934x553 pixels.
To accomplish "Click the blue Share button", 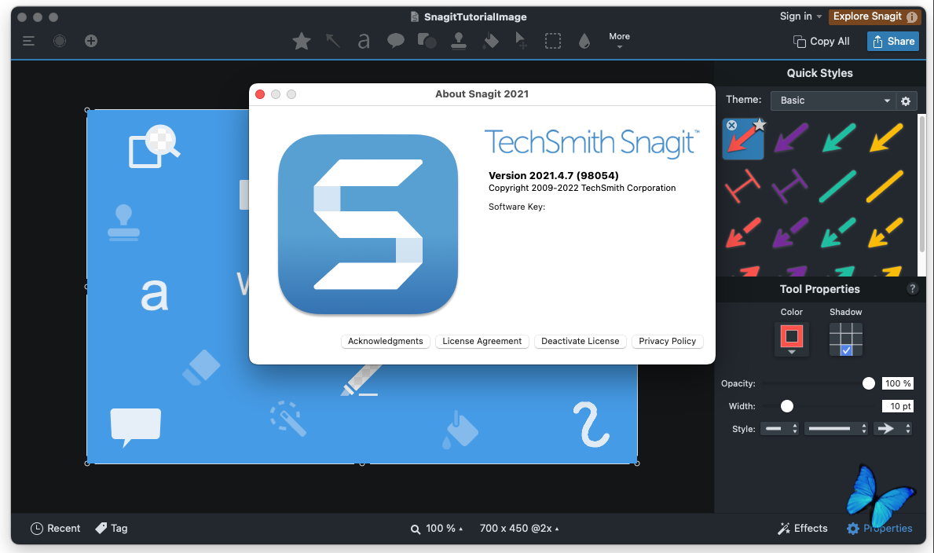I will [893, 41].
